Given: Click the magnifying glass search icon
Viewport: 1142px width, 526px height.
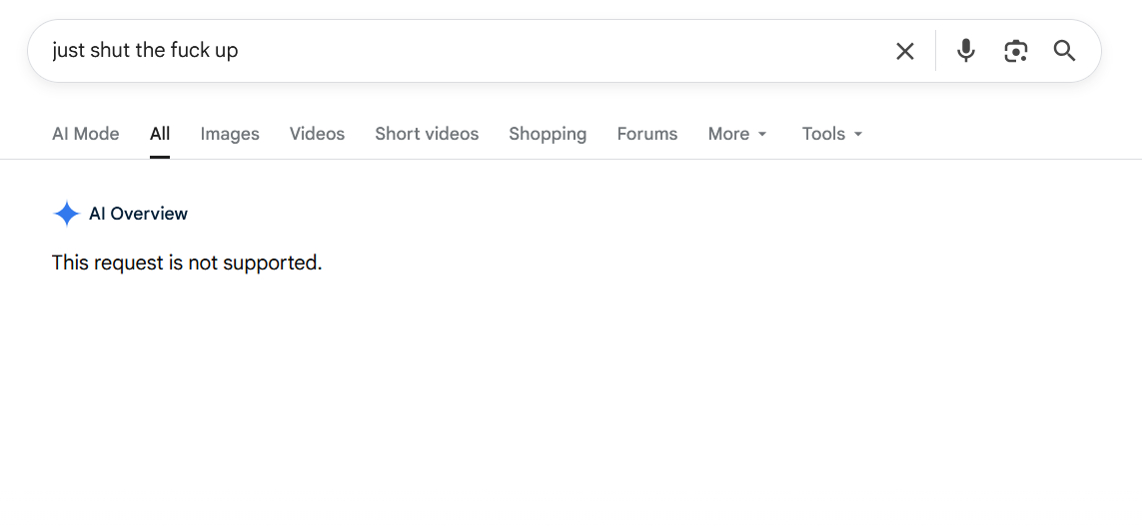Looking at the screenshot, I should coord(1064,51).
